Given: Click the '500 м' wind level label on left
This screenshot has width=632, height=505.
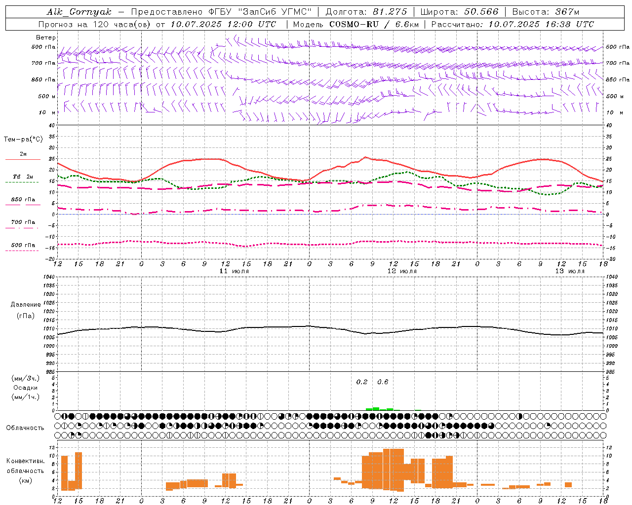Looking at the screenshot, I should [x=47, y=96].
